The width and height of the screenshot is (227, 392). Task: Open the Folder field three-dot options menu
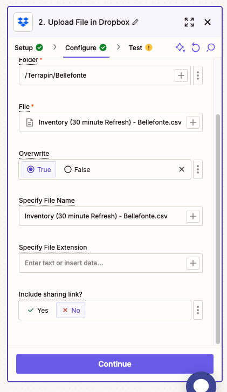198,75
